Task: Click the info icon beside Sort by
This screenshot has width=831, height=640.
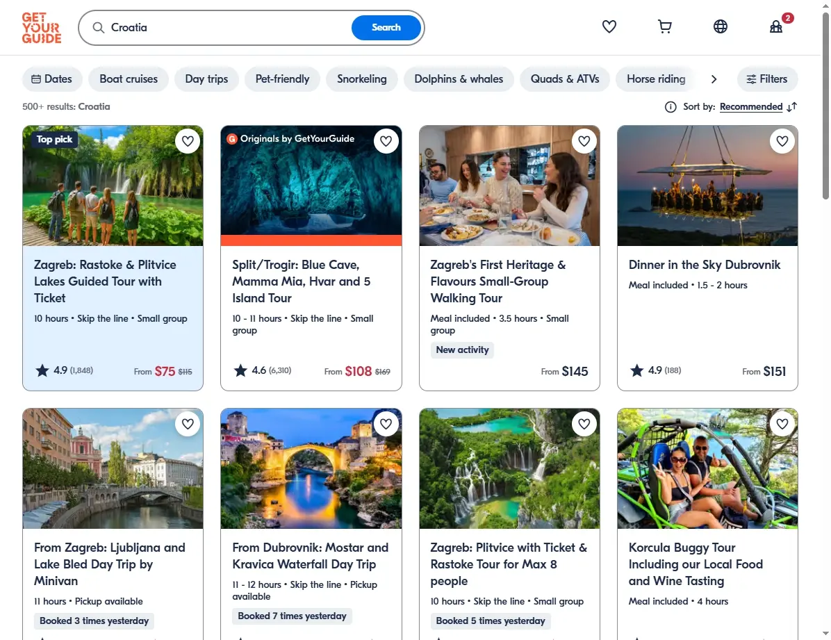Action: click(670, 107)
